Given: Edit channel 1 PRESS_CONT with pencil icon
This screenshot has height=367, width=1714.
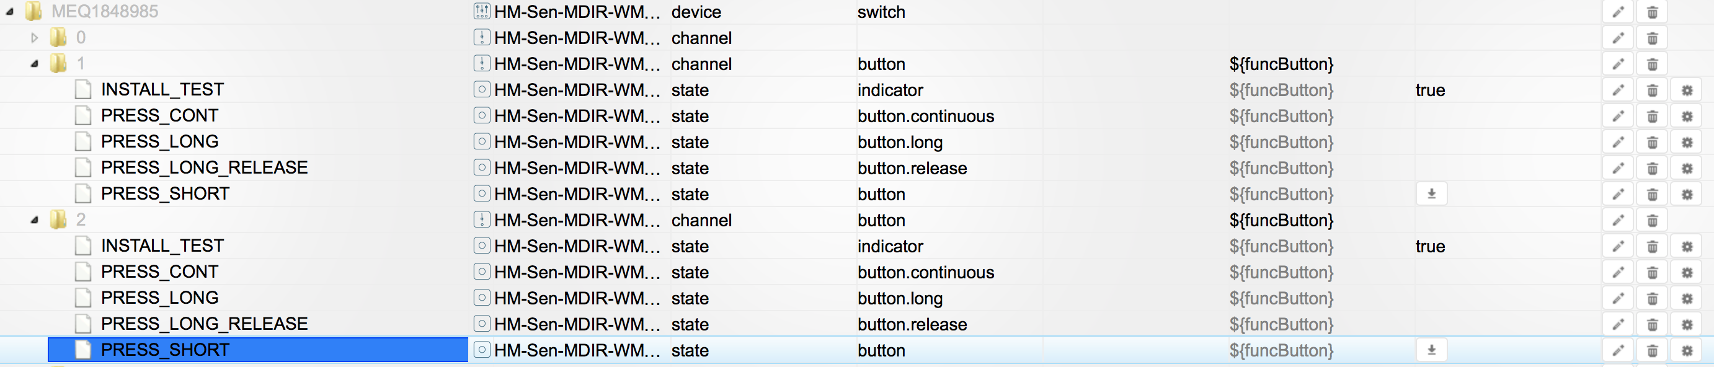Looking at the screenshot, I should click(x=1618, y=117).
